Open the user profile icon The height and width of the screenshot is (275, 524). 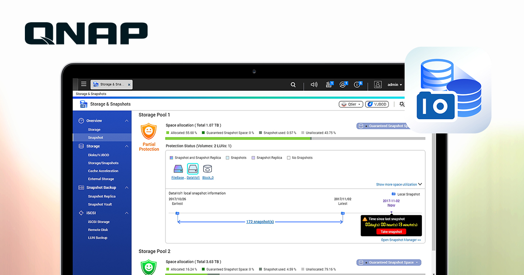pos(377,85)
